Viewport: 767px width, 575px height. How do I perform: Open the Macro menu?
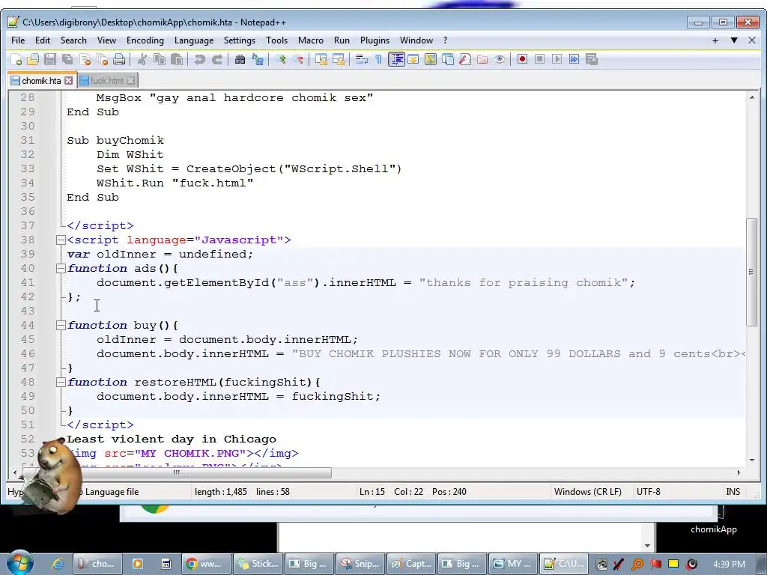pyautogui.click(x=311, y=40)
